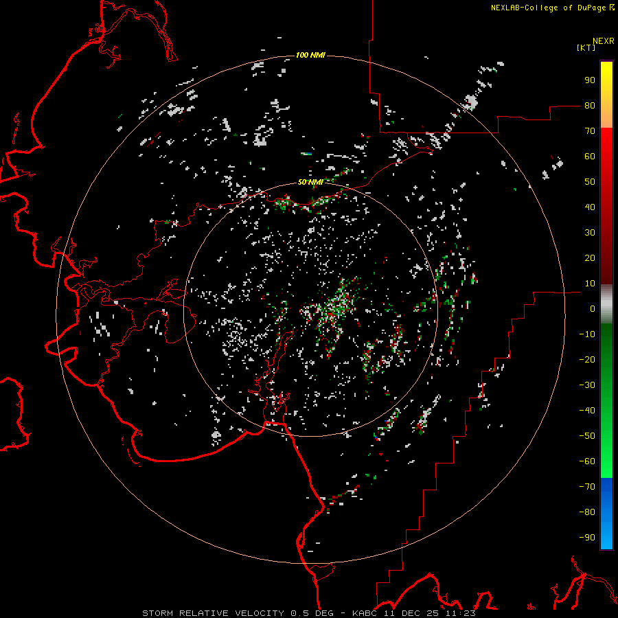Select the -90 knot scale label
Viewport: 618px width, 618px height.
coord(587,538)
